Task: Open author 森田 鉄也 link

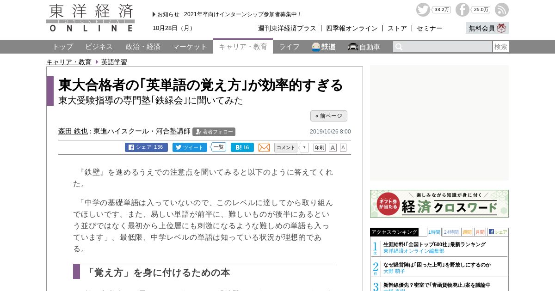Action: 73,131
